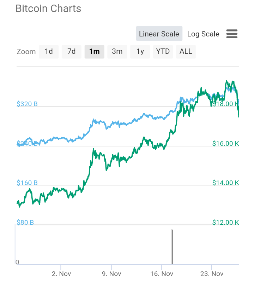
Task: Click the $320 B market cap axis label
Action: 27,104
